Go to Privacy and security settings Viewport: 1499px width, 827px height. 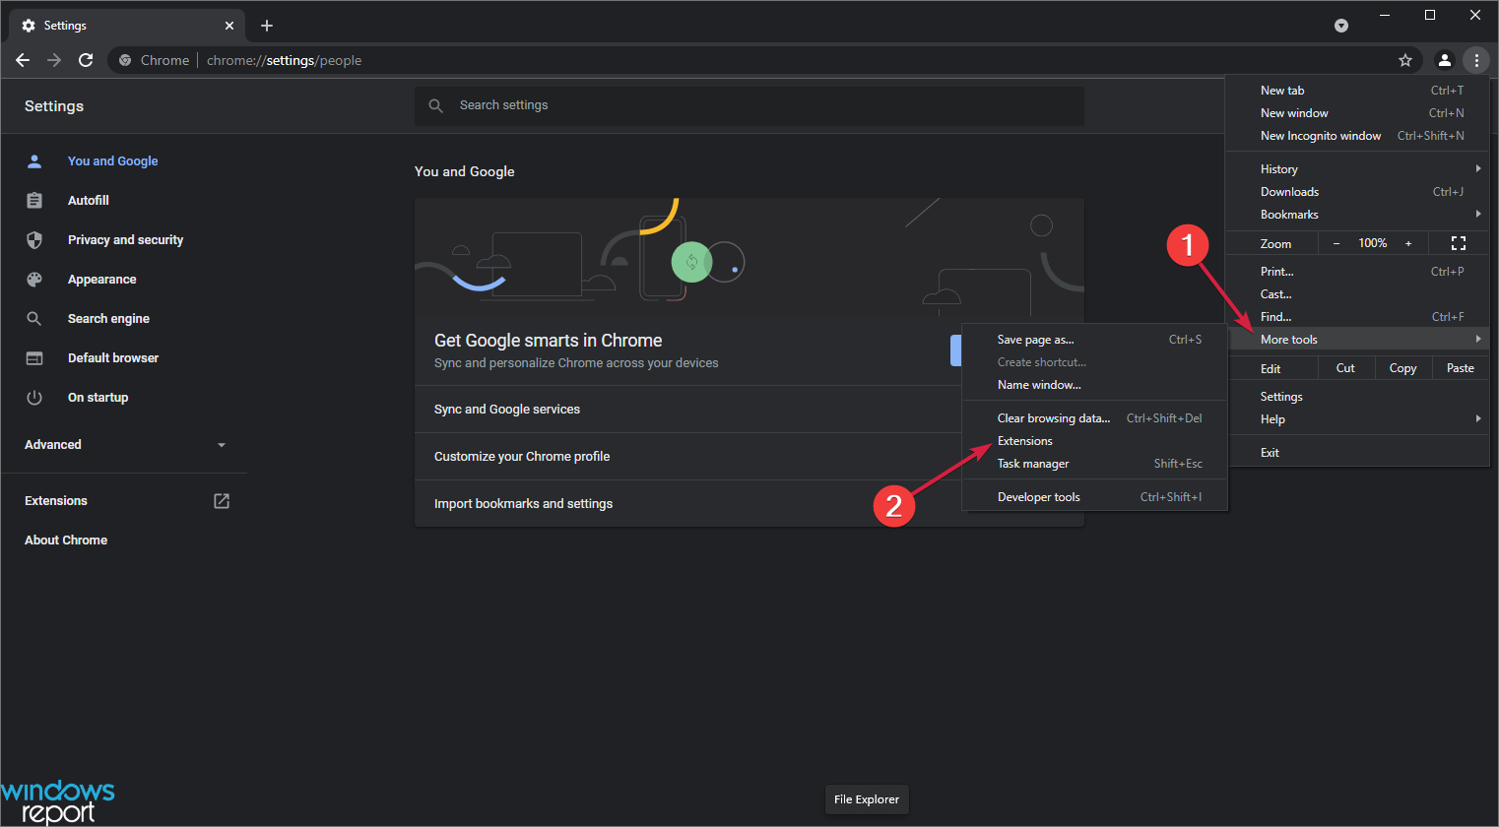[125, 240]
